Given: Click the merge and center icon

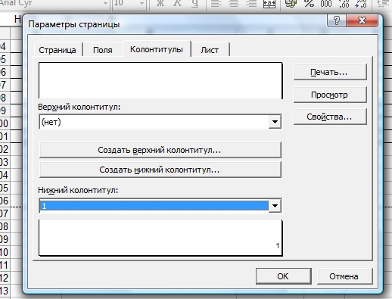Looking at the screenshot, I should tap(269, 4).
